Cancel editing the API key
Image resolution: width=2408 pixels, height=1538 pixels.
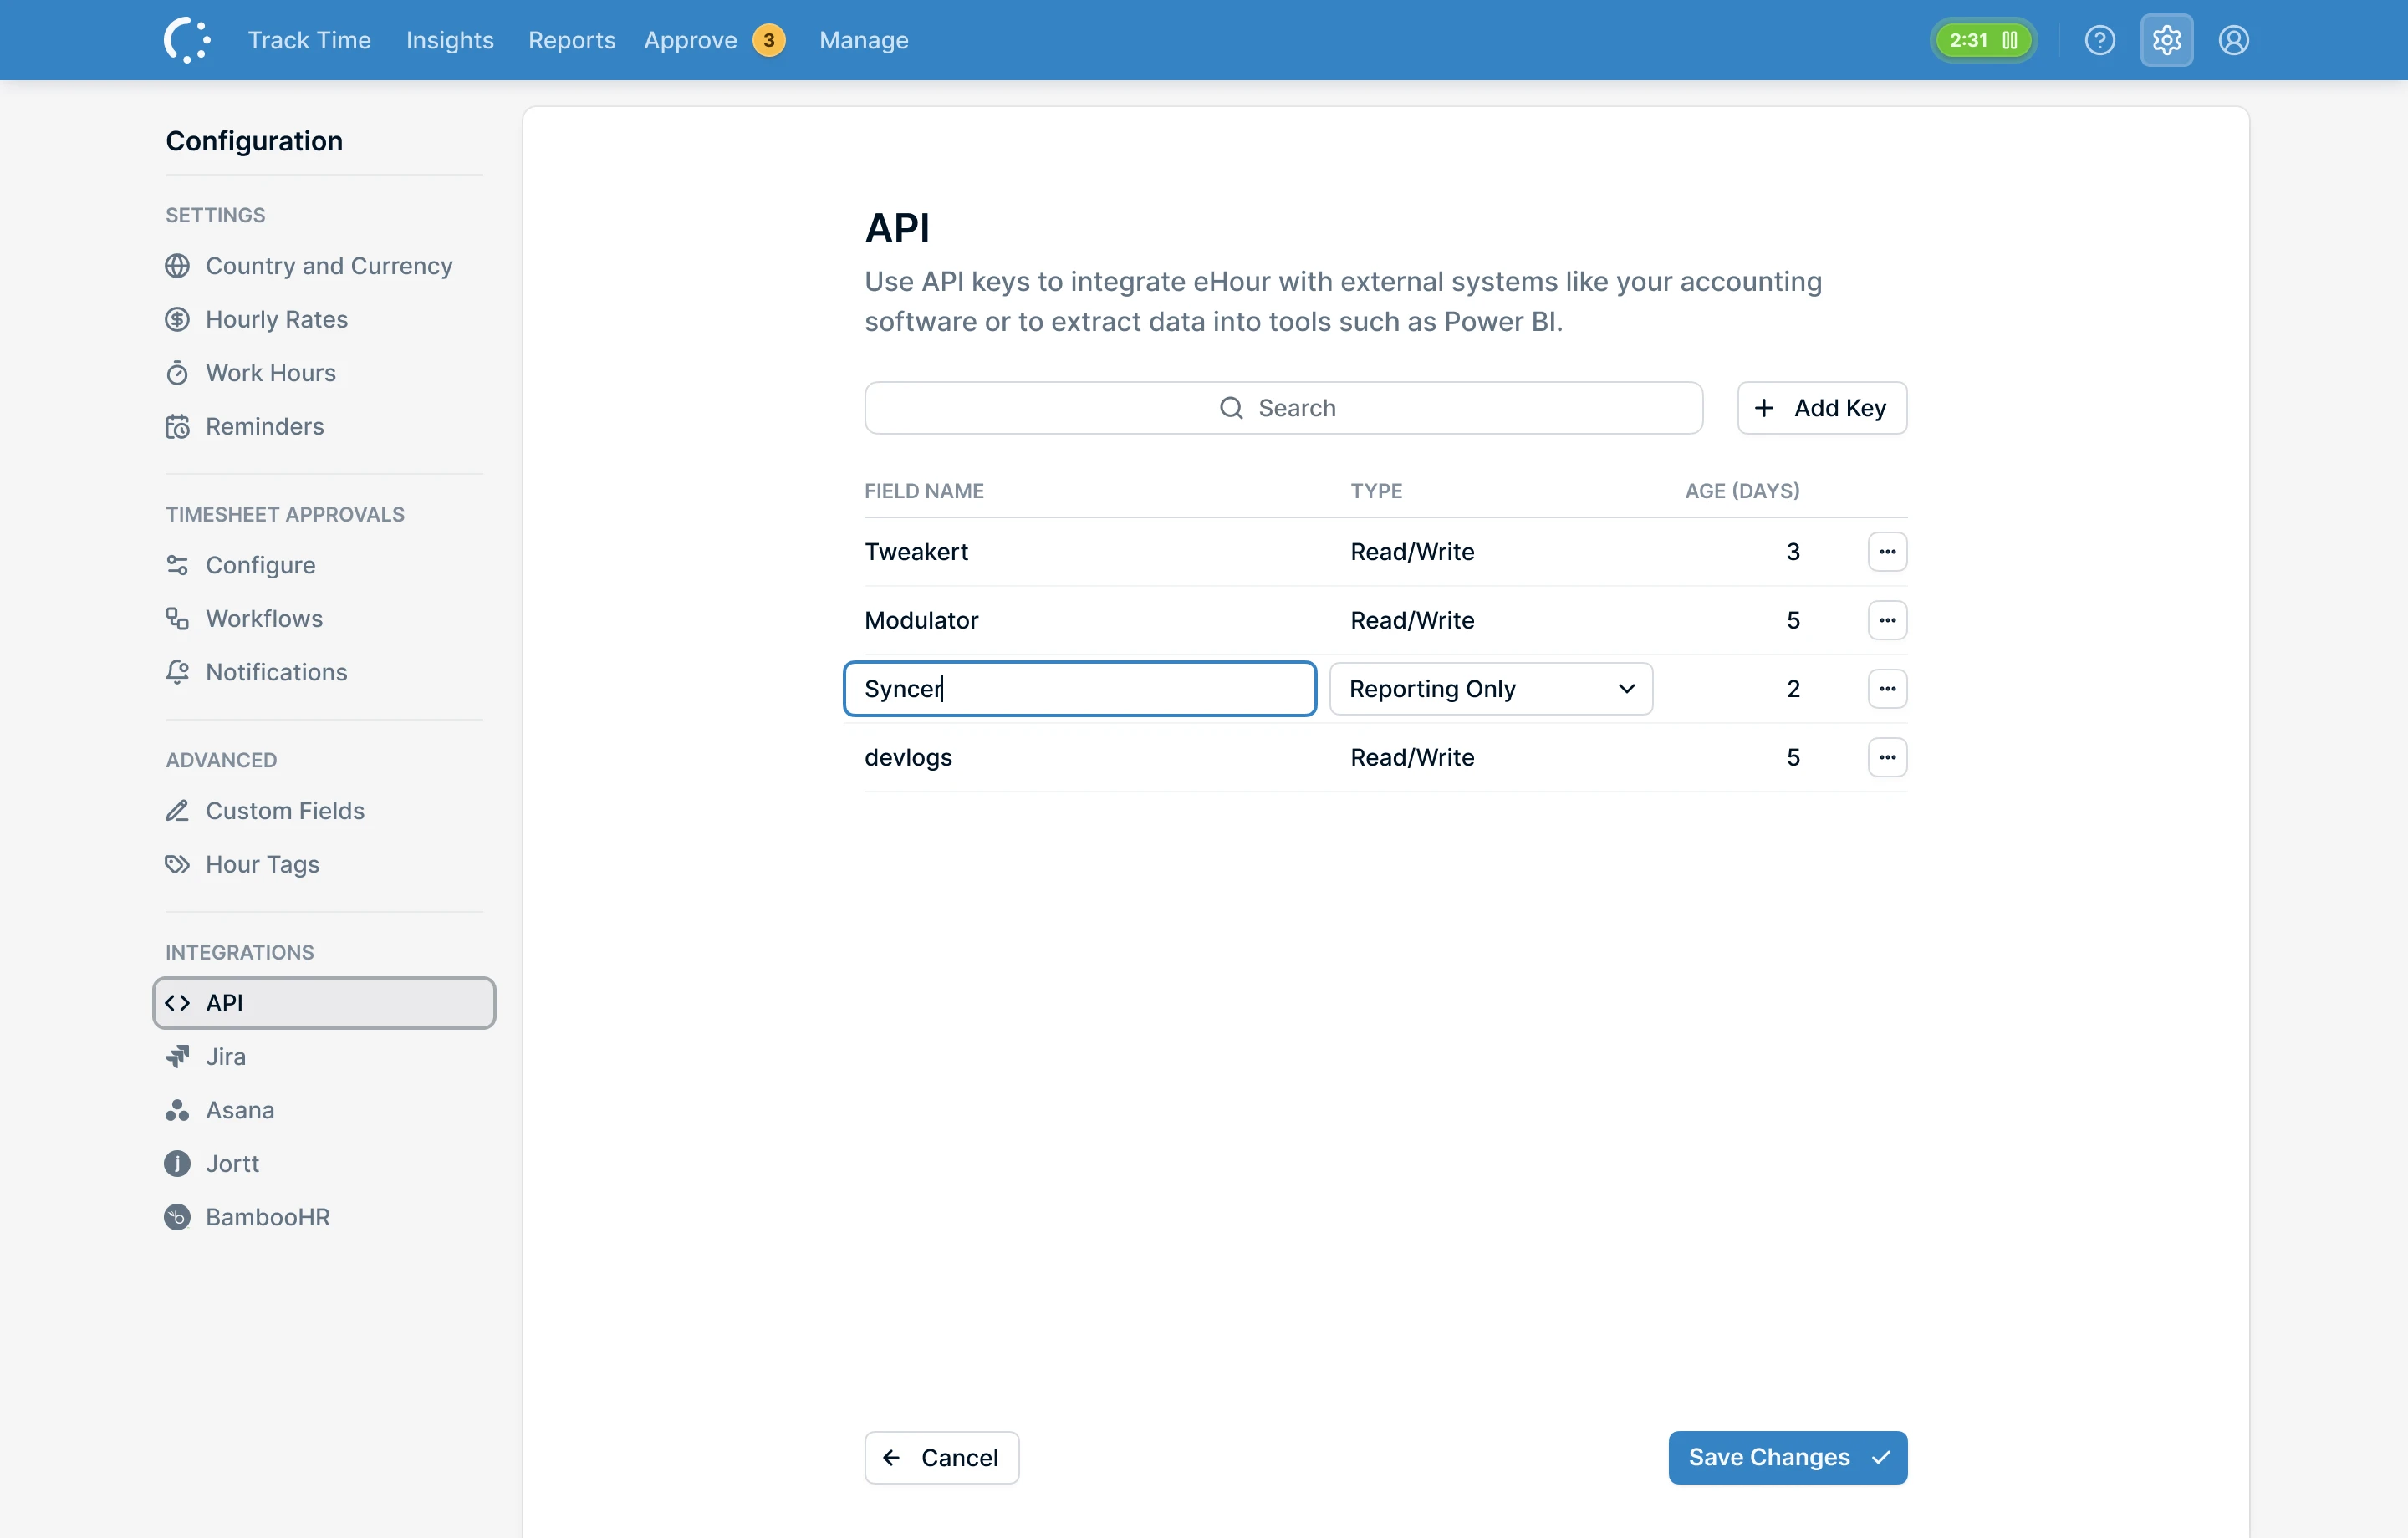point(941,1457)
